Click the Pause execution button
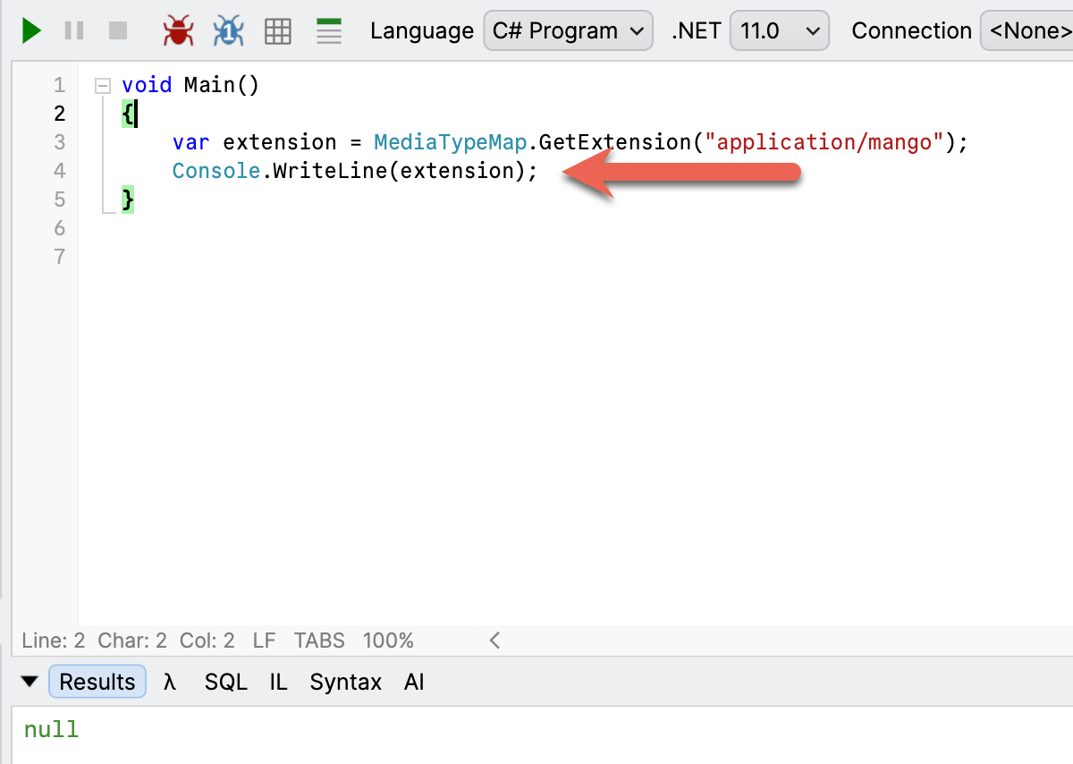 (x=74, y=31)
